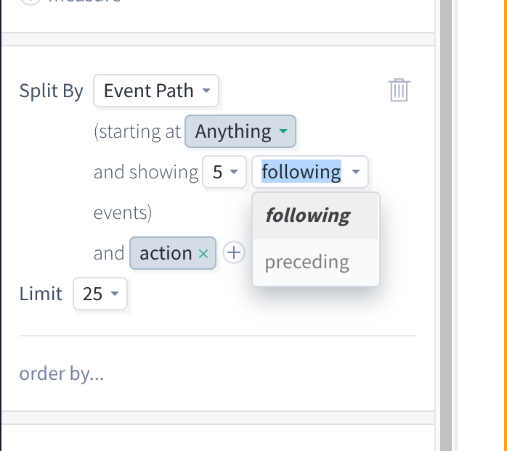The width and height of the screenshot is (507, 451).
Task: Click the following dropdown arrow
Action: point(356,172)
